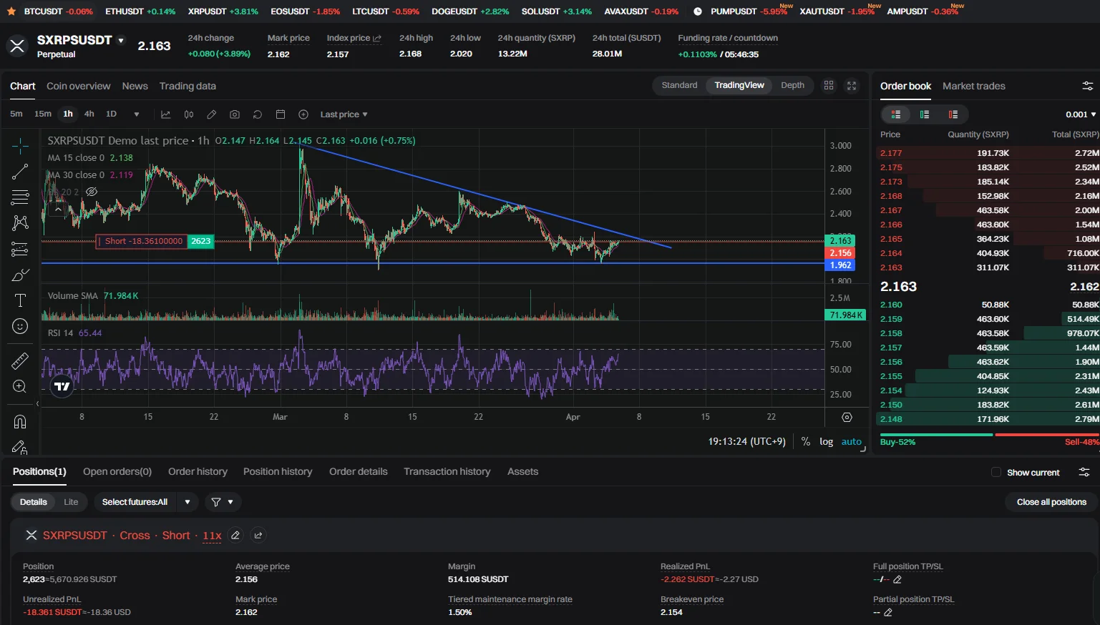Share the SXRPSUSDT short position

pyautogui.click(x=258, y=535)
